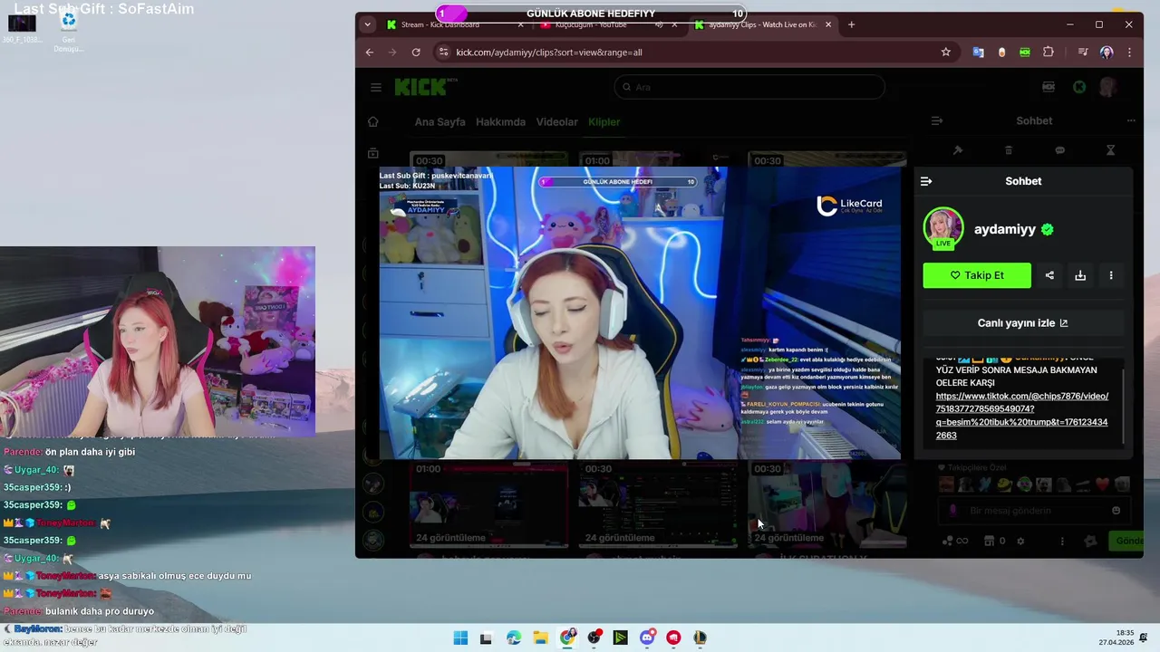Click the green verified badge next to aydamiyy
1160x652 pixels.
(x=1048, y=229)
